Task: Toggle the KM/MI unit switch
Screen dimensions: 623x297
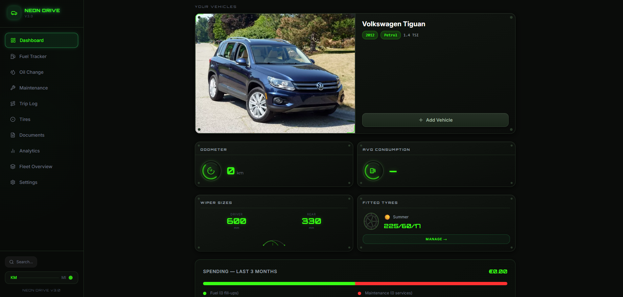Action: [41, 278]
